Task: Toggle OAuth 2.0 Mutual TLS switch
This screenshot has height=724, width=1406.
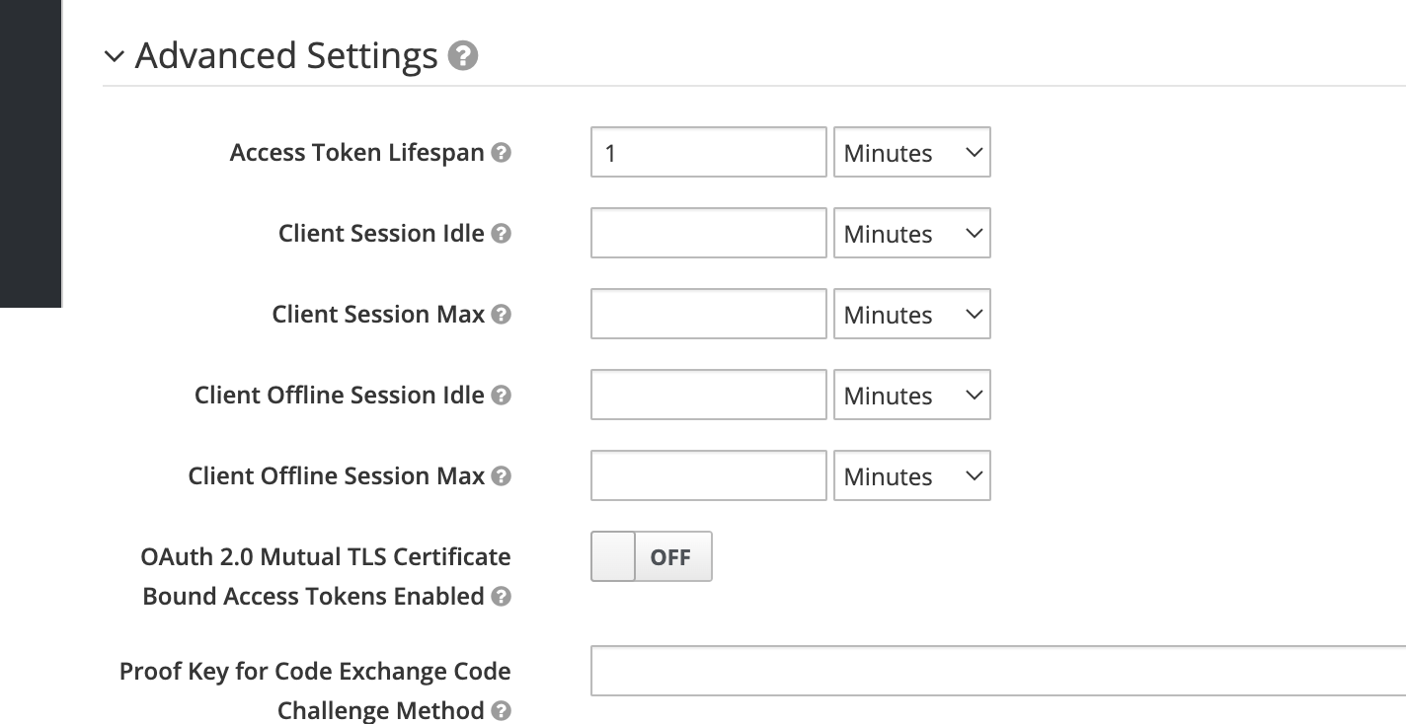Action: 652,557
